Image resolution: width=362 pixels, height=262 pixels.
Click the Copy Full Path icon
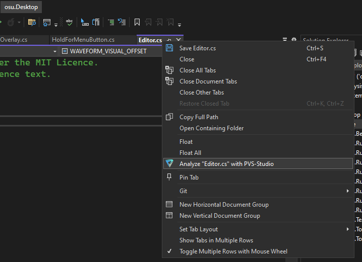point(169,117)
